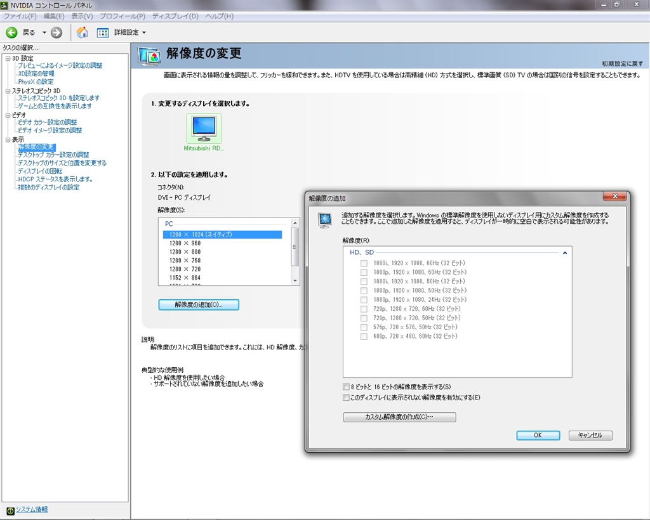The width and height of the screenshot is (650, 520).
Task: Open ディスプレイの回転 task
Action: pos(40,171)
